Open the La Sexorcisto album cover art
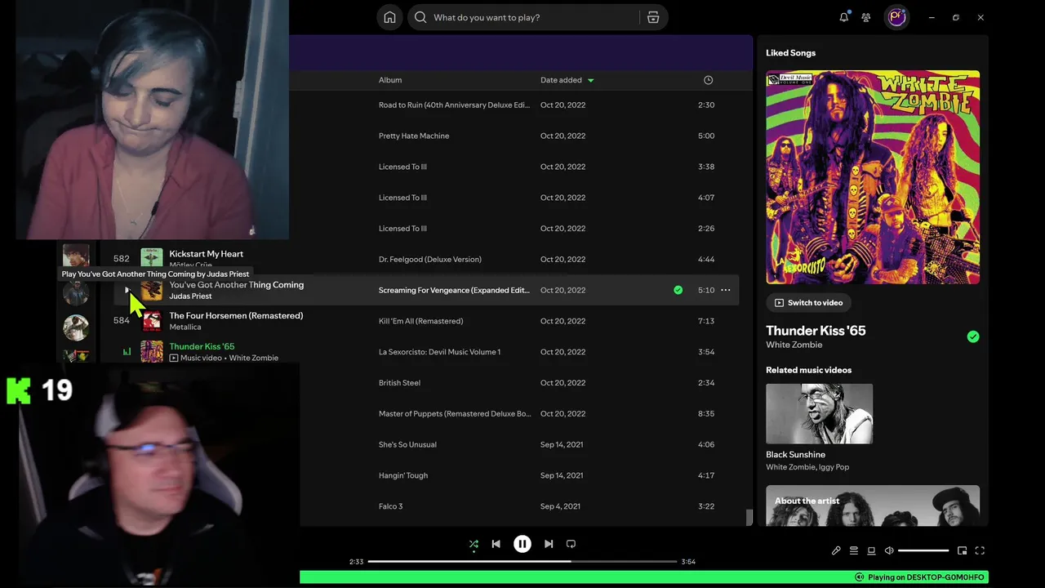 tap(873, 177)
